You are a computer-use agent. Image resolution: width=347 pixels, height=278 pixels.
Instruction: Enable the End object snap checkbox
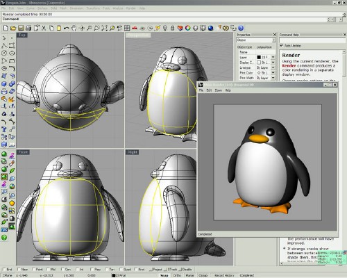(x=3, y=269)
